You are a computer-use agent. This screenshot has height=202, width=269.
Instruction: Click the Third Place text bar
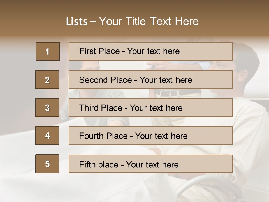point(151,108)
